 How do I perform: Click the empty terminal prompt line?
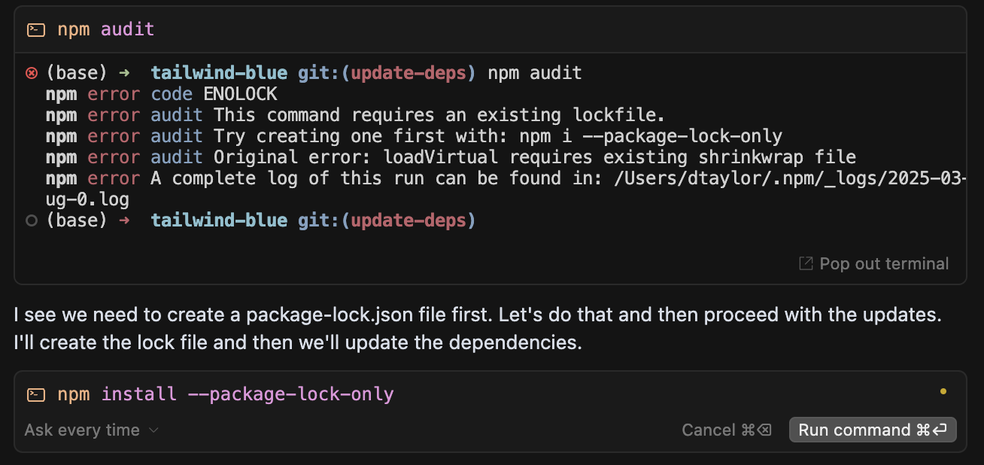pyautogui.click(x=260, y=220)
